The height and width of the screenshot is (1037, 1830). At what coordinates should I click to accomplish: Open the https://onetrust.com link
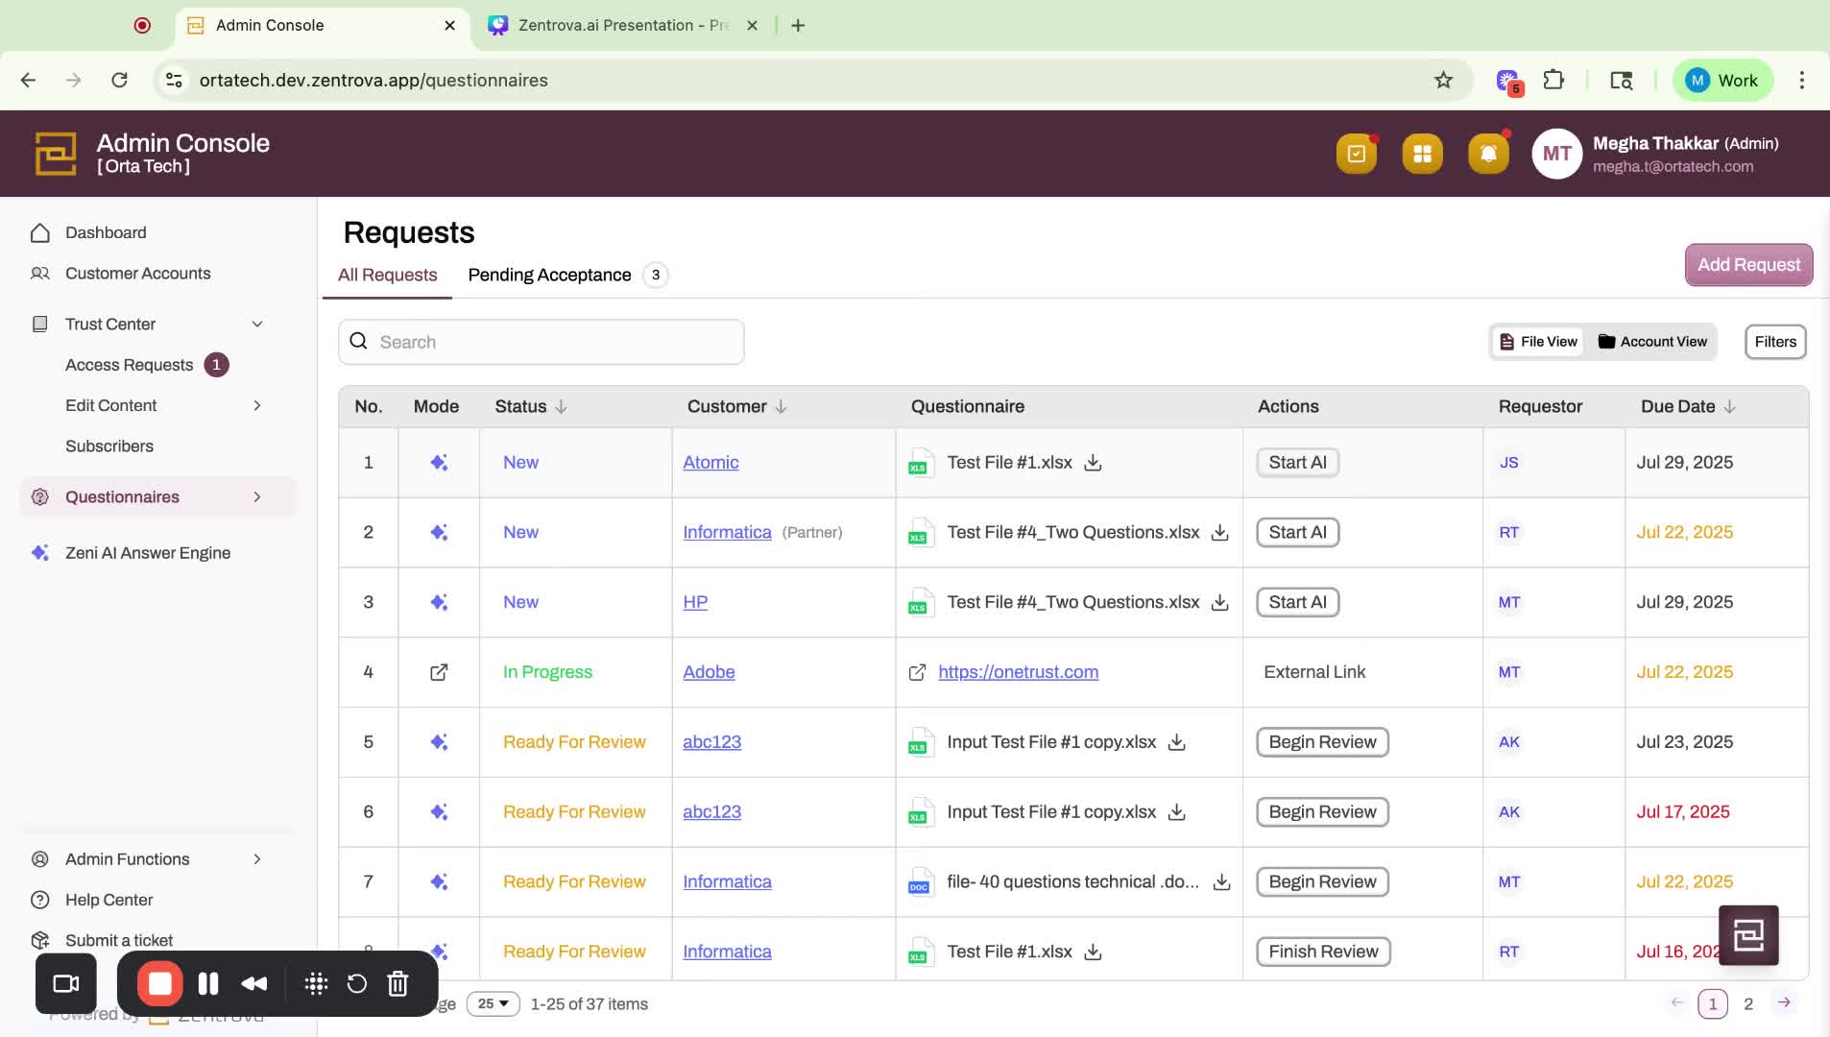1018,672
